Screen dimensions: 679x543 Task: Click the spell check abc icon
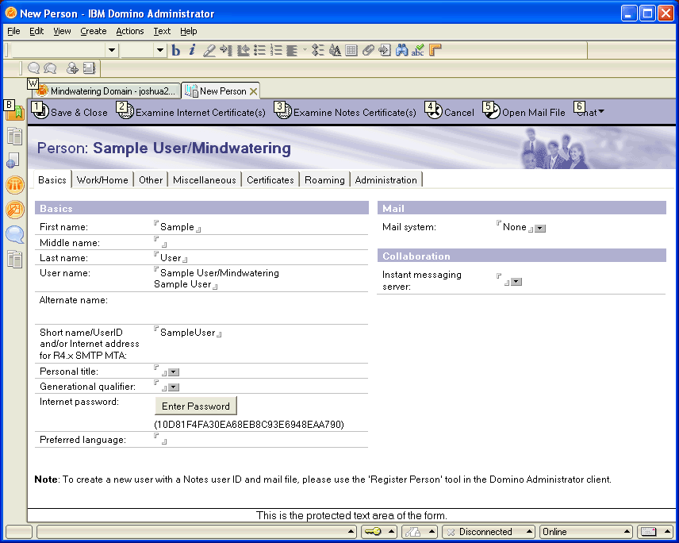tap(418, 51)
